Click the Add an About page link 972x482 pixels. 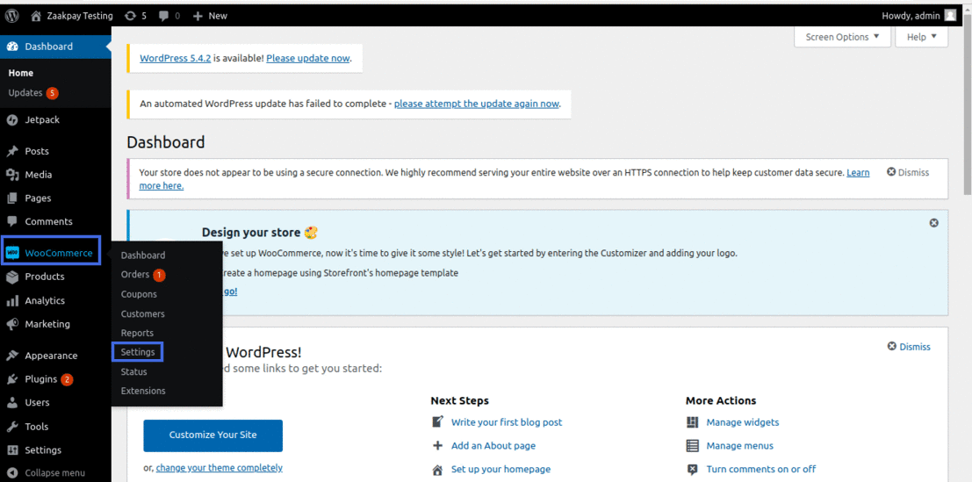pyautogui.click(x=493, y=445)
